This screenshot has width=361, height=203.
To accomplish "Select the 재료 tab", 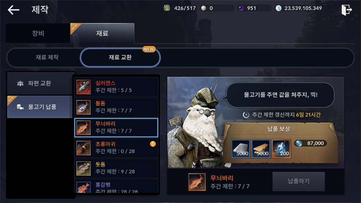I will point(102,33).
